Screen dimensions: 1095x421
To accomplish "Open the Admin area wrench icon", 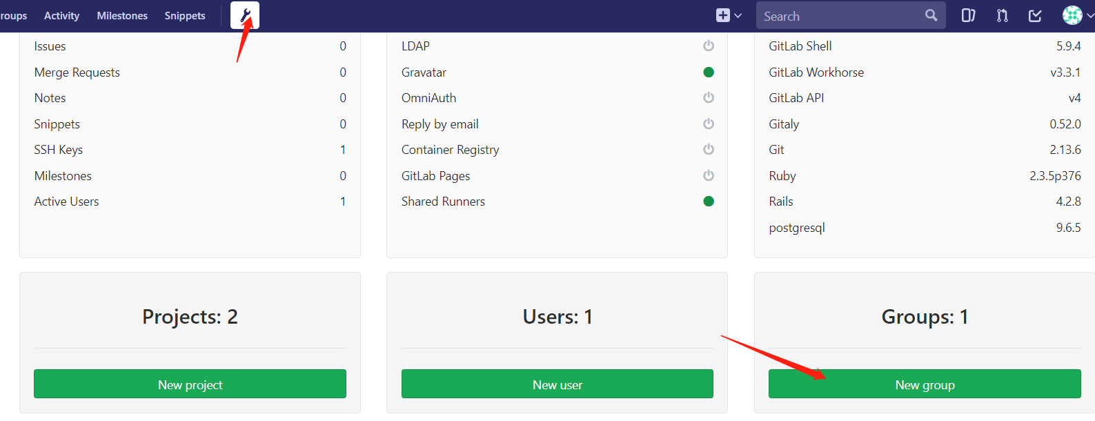I will 245,15.
